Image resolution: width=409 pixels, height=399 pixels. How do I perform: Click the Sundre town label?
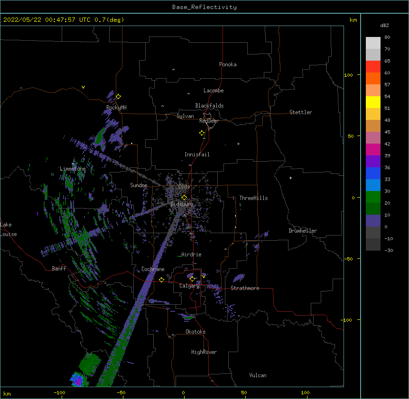point(139,185)
